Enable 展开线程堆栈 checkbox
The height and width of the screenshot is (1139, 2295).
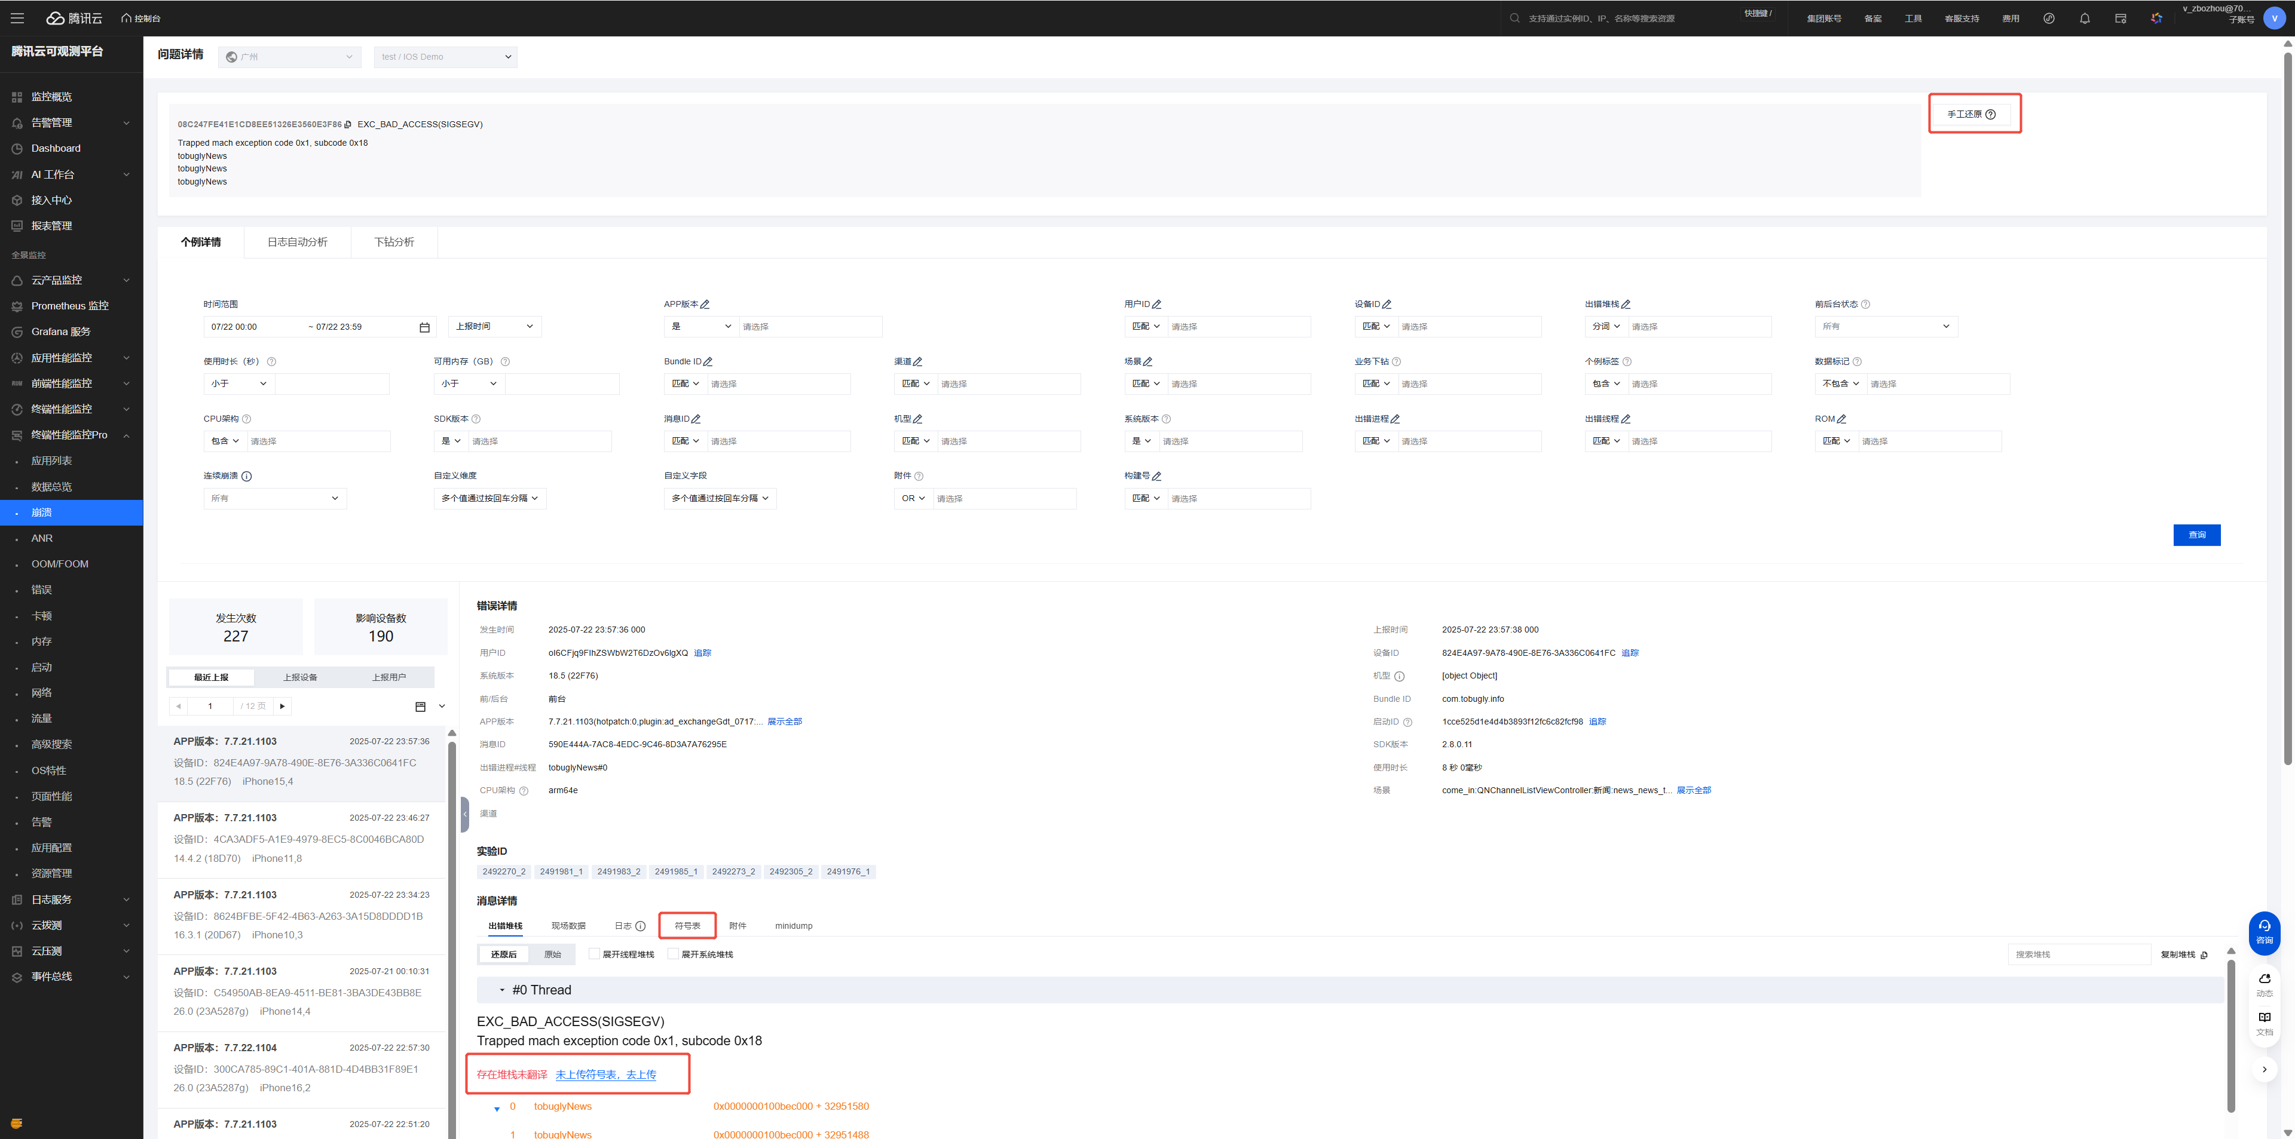coord(594,954)
